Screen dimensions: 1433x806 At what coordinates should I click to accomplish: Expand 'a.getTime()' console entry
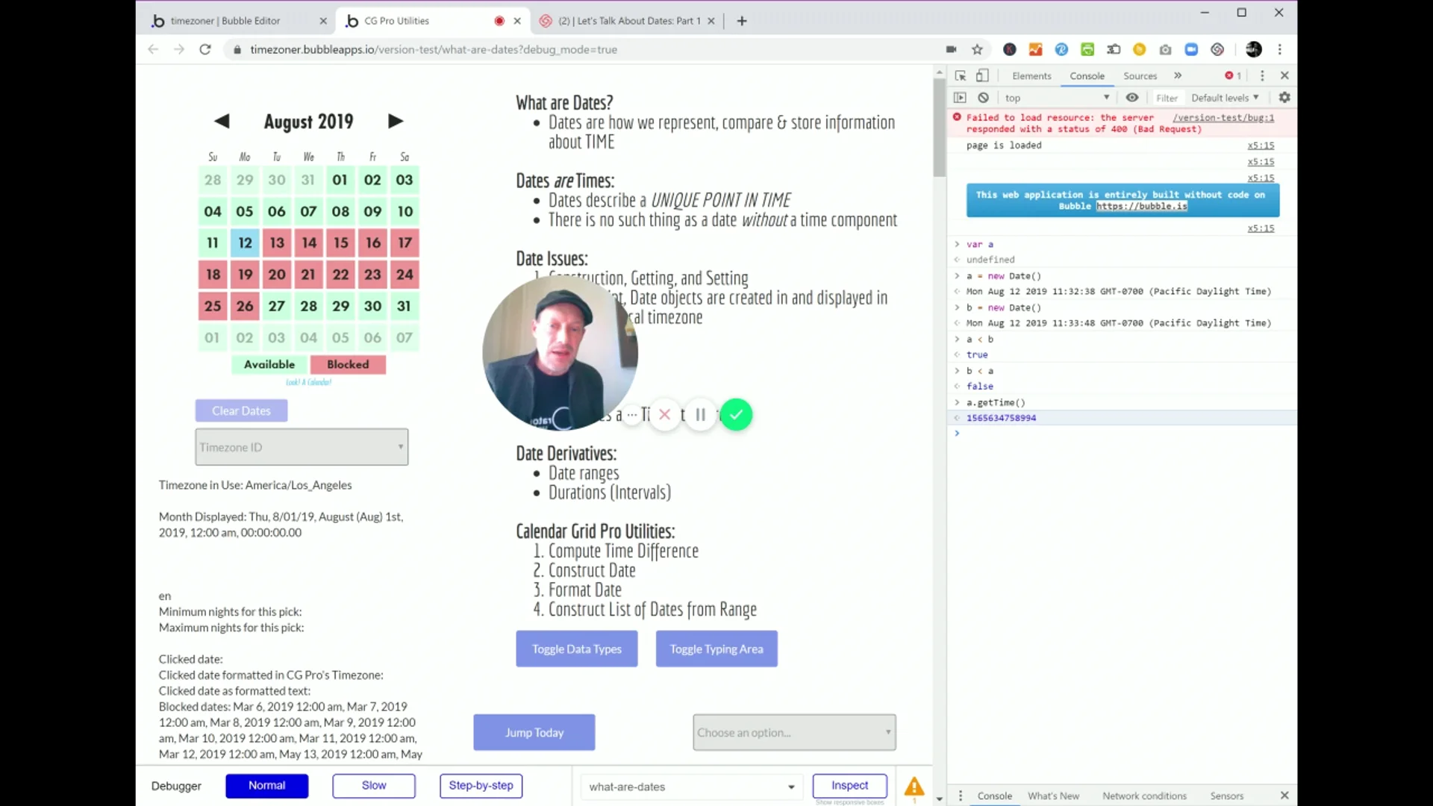[957, 402]
